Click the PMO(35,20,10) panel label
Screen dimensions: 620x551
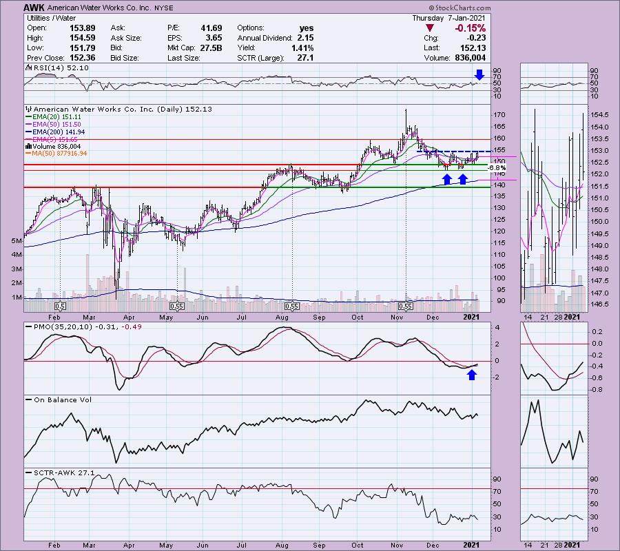83,327
